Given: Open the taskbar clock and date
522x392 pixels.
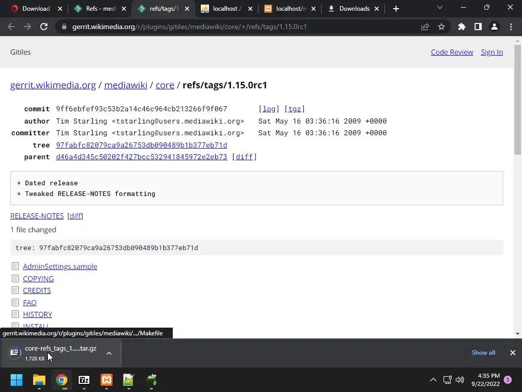Looking at the screenshot, I should tap(485, 380).
